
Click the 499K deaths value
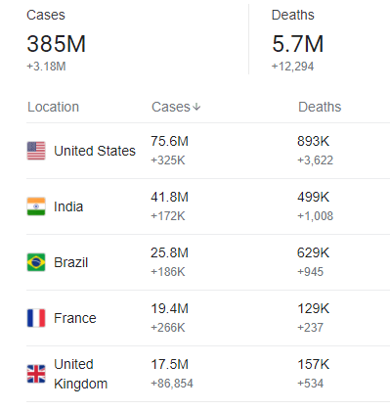(x=313, y=197)
